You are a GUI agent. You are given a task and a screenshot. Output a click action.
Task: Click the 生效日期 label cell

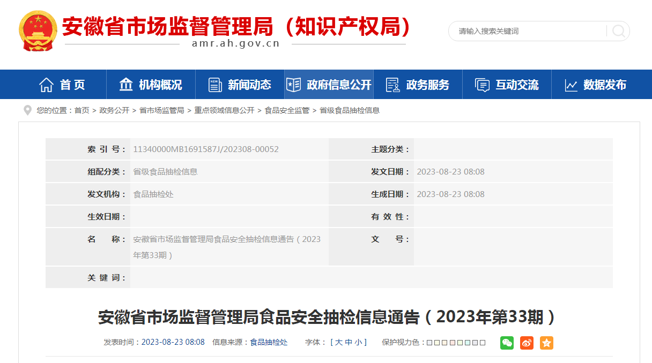coord(88,217)
